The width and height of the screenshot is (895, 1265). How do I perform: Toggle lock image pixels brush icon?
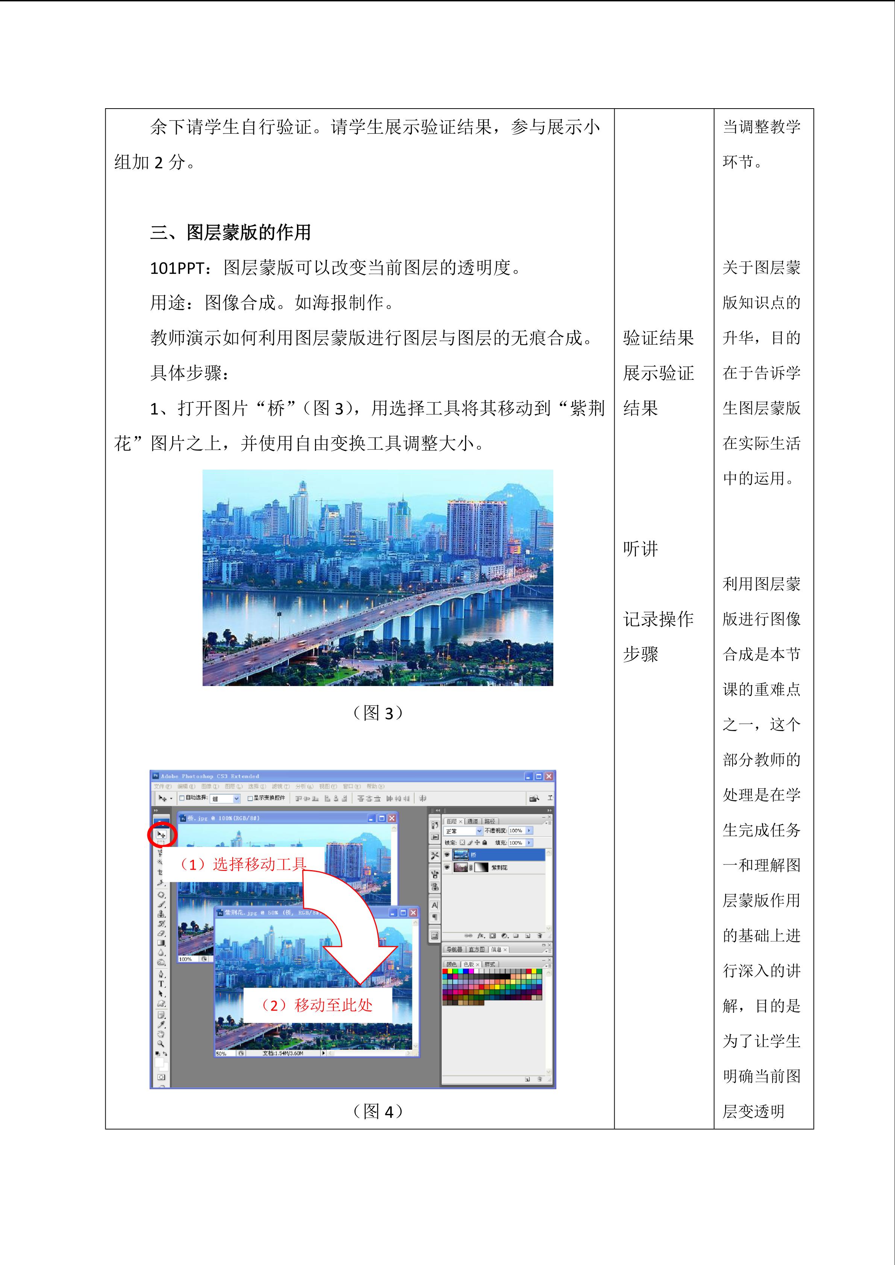[470, 842]
